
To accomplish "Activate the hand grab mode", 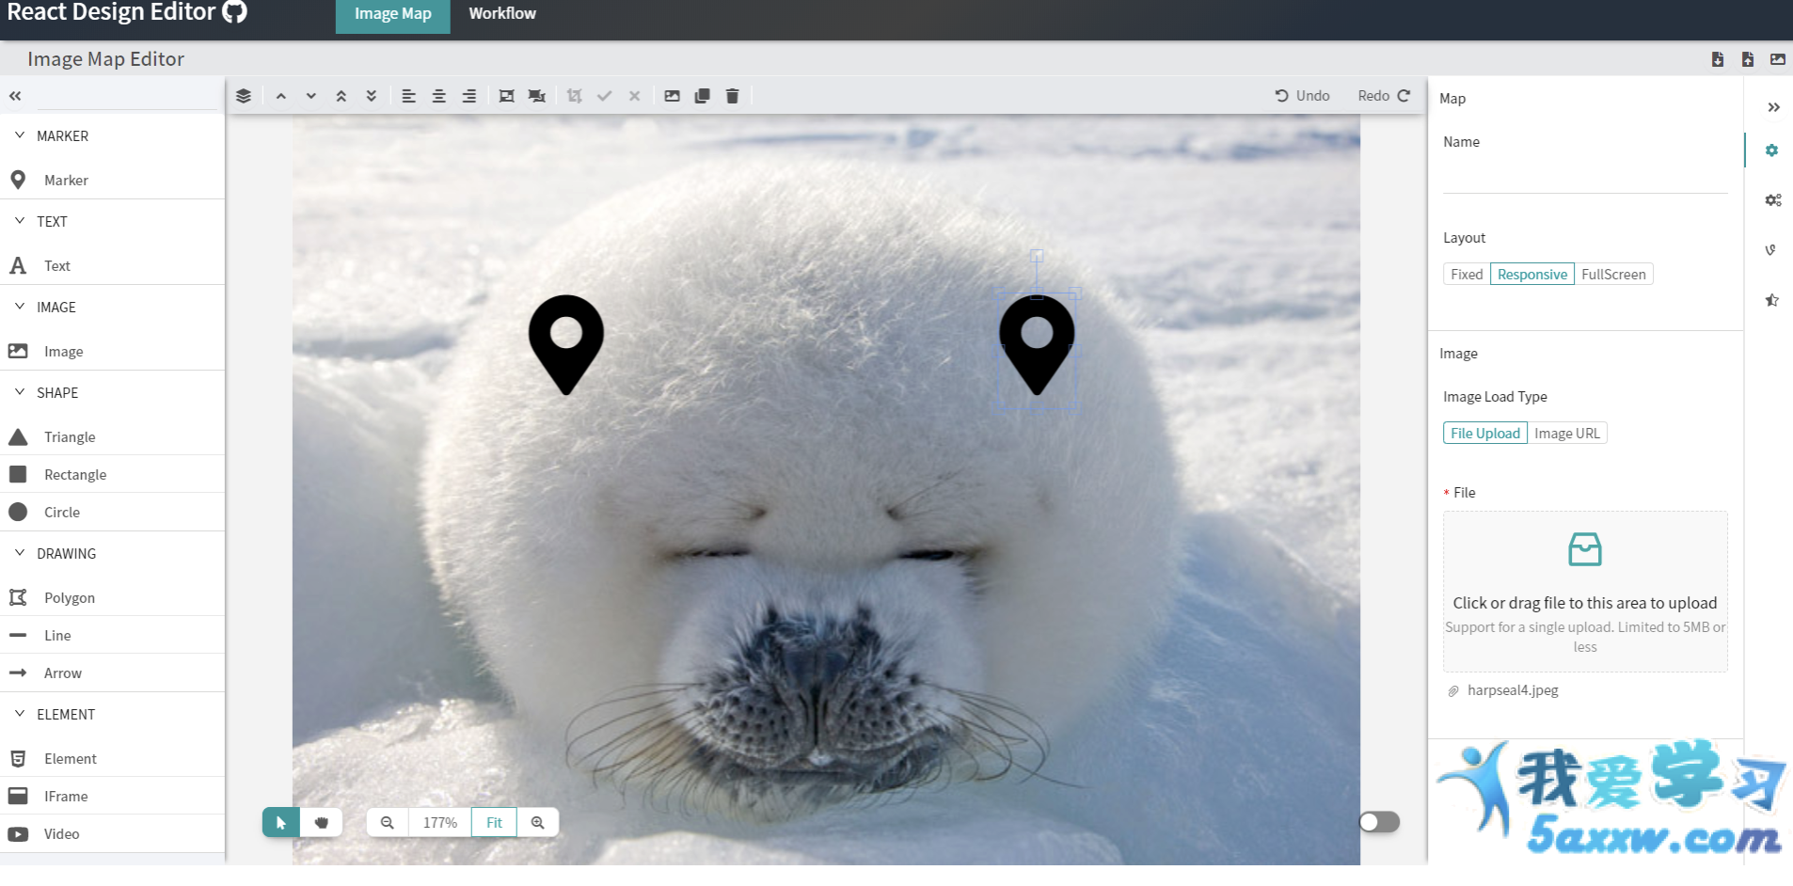I will click(322, 822).
